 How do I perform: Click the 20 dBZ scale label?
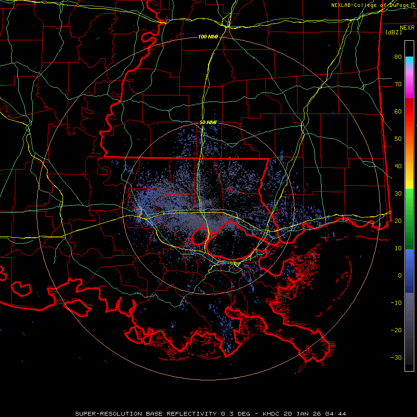coord(398,221)
